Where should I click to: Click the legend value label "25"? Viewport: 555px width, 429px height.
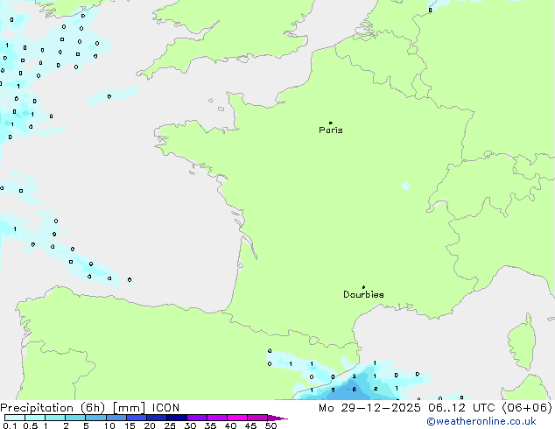tap(170, 425)
